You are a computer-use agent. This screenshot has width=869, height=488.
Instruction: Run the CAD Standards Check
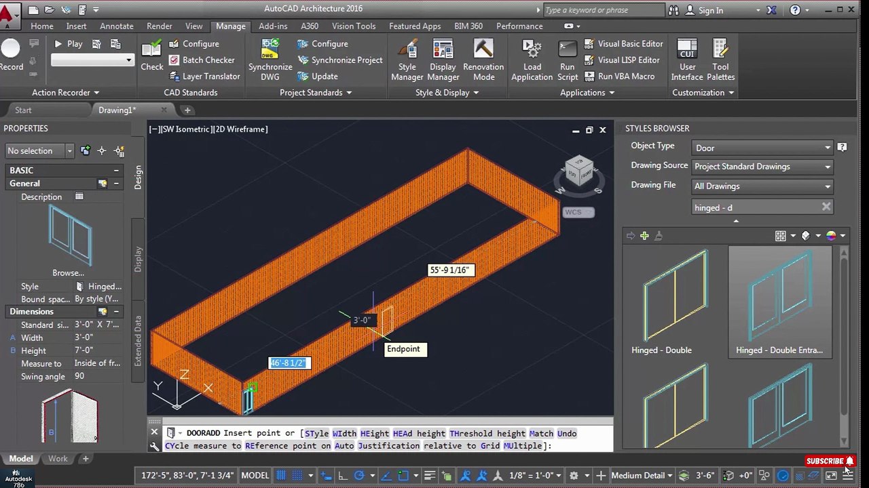(152, 56)
